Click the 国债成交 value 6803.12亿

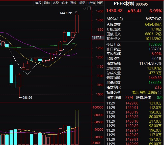pos(153,34)
